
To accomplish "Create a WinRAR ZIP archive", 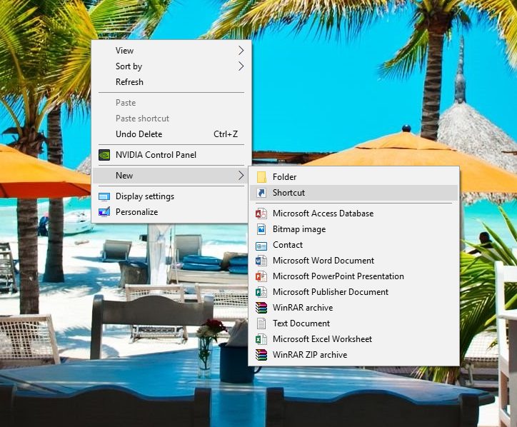I will 353,355.
